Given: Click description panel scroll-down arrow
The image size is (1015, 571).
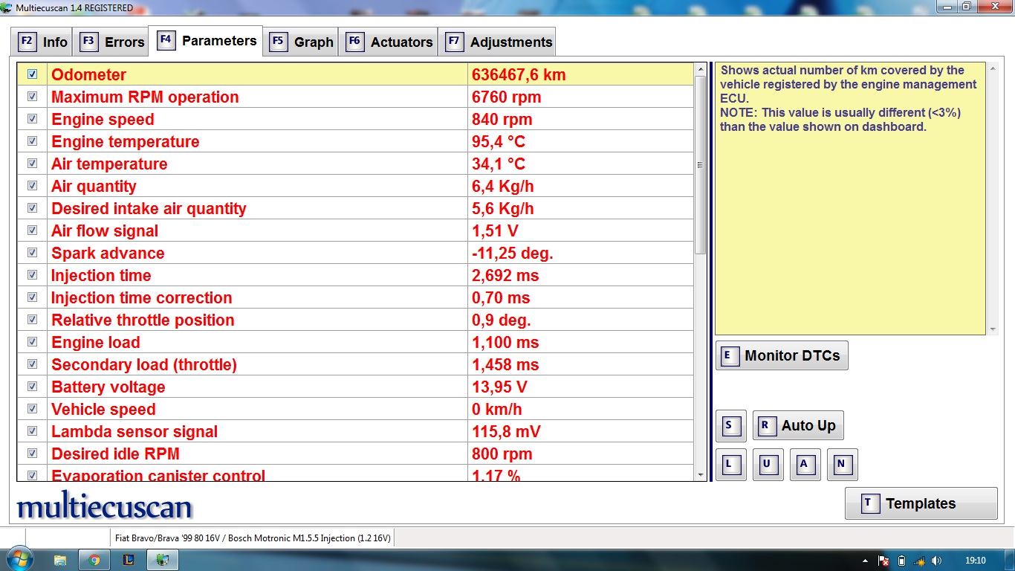Looking at the screenshot, I should coord(993,329).
